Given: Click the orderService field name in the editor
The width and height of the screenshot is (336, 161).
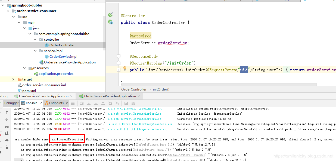Looking at the screenshot, I should coord(172,43).
